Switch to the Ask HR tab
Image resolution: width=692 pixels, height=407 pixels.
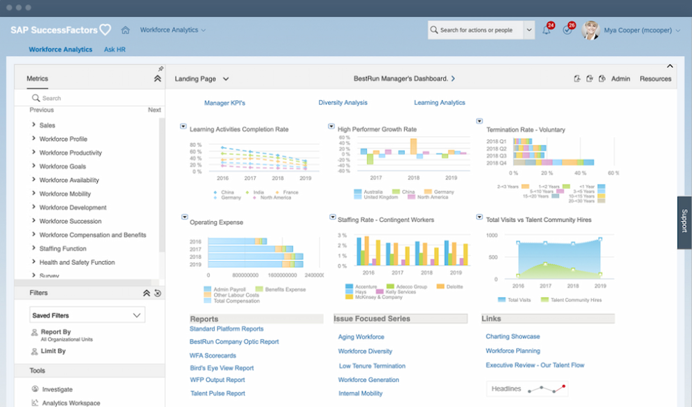[115, 49]
